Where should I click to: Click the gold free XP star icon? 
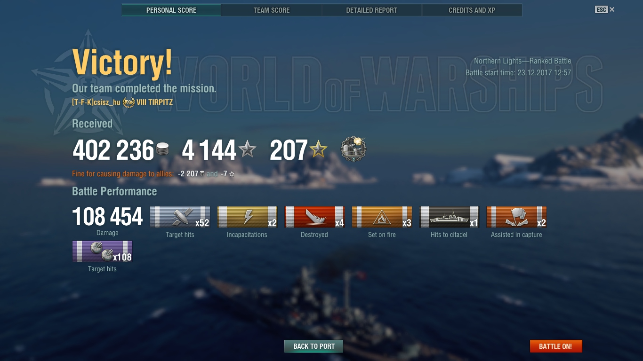pos(318,150)
